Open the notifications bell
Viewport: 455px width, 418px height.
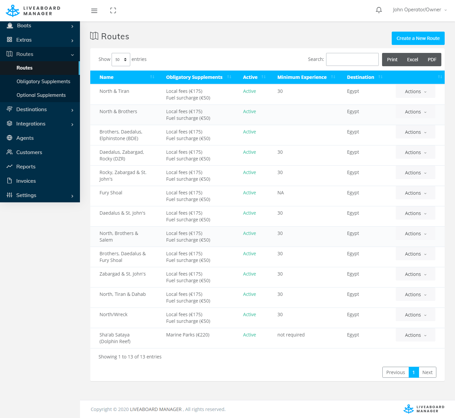click(x=379, y=10)
